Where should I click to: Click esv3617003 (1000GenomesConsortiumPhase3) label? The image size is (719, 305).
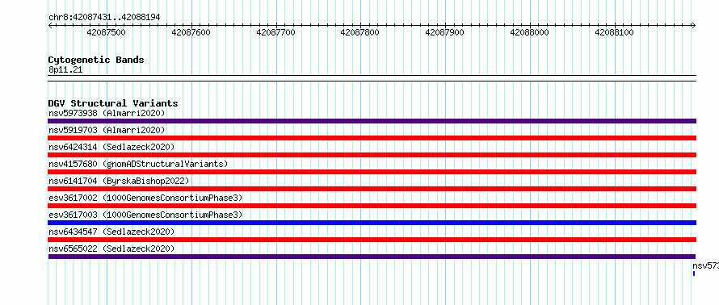(x=145, y=215)
